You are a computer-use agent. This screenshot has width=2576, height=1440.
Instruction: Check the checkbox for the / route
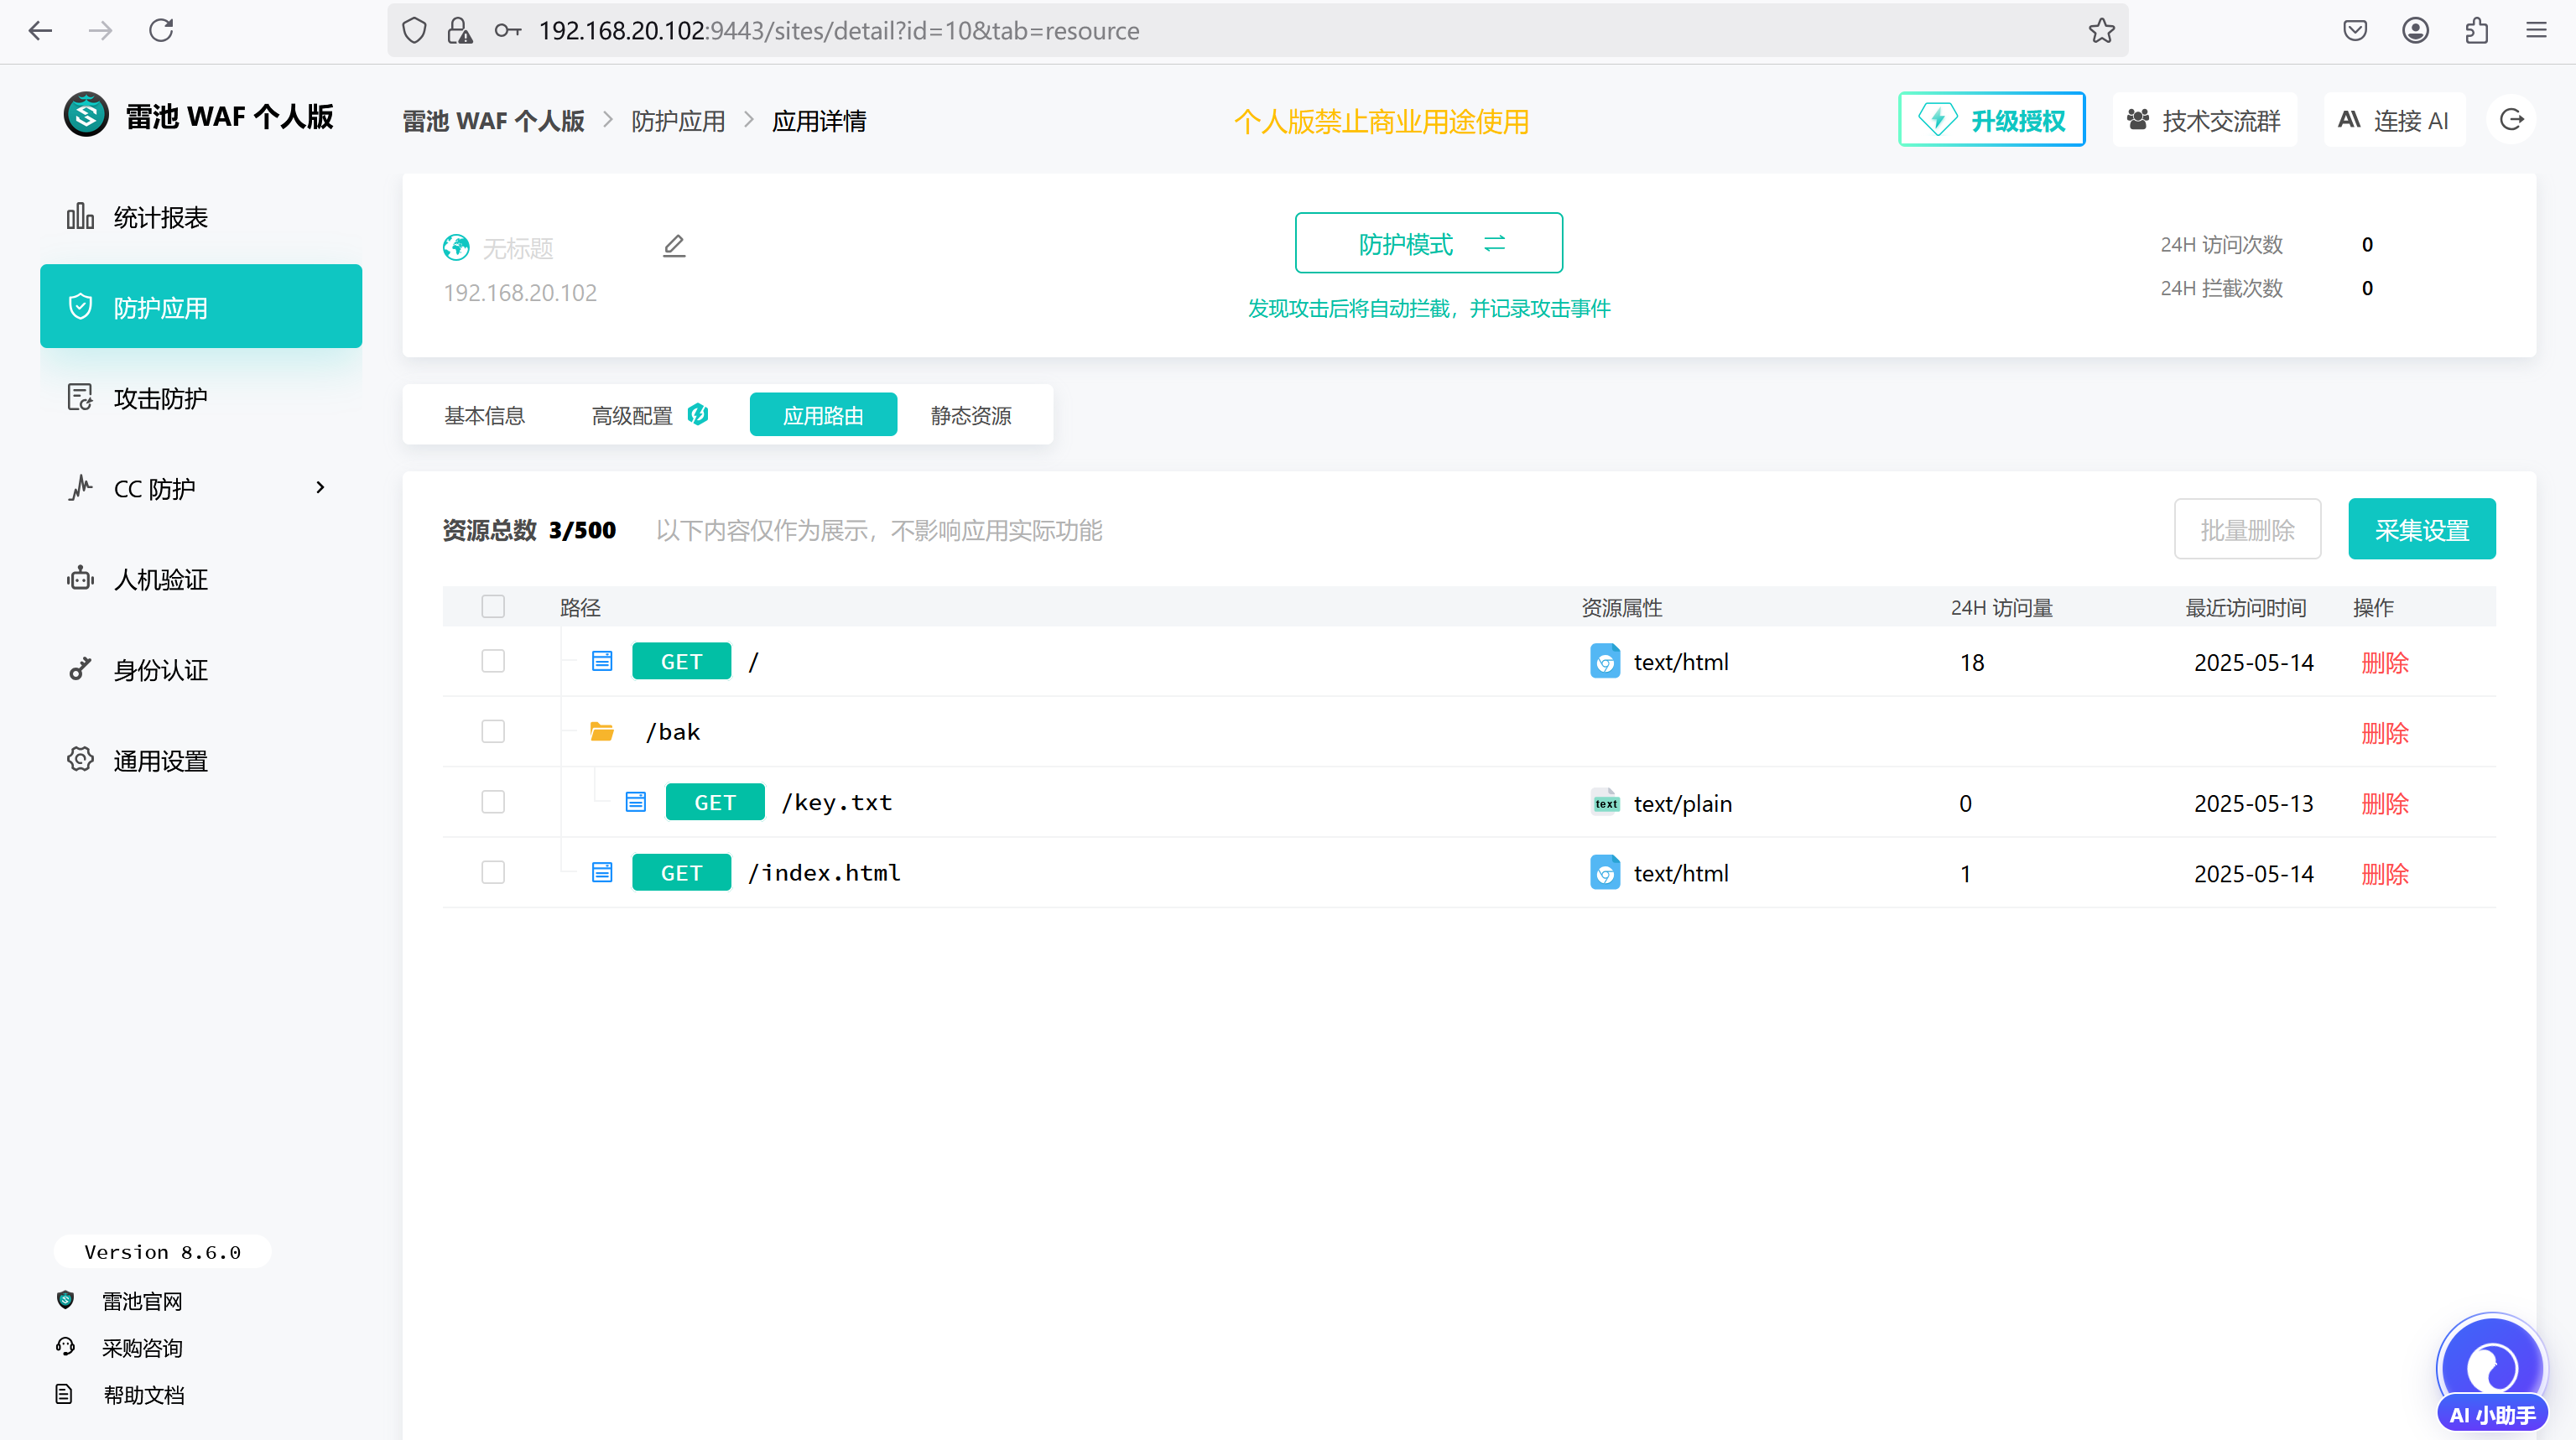point(493,661)
